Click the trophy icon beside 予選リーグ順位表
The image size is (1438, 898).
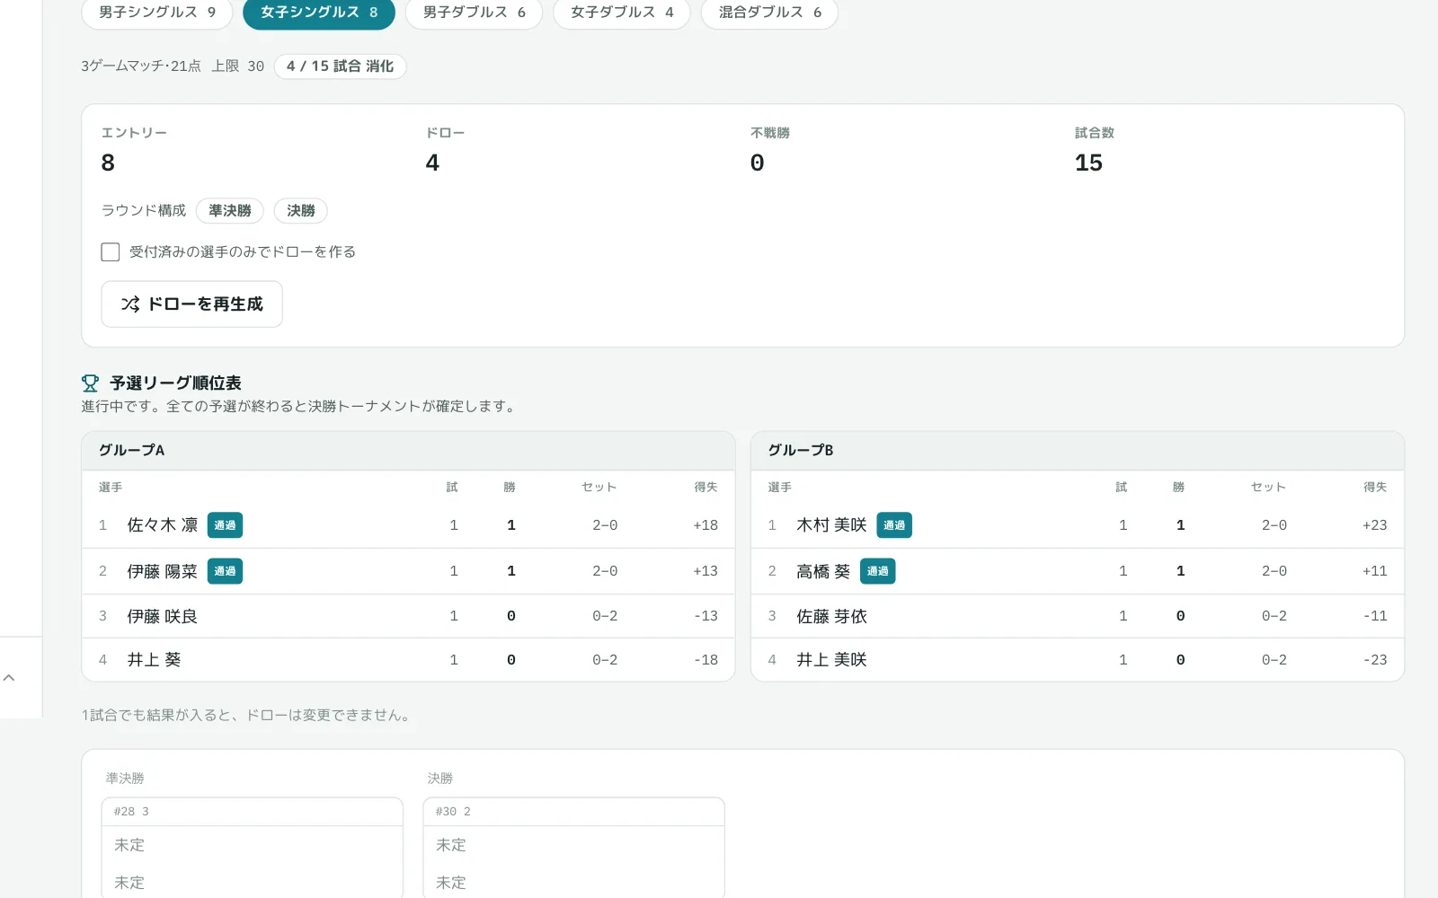(x=90, y=383)
